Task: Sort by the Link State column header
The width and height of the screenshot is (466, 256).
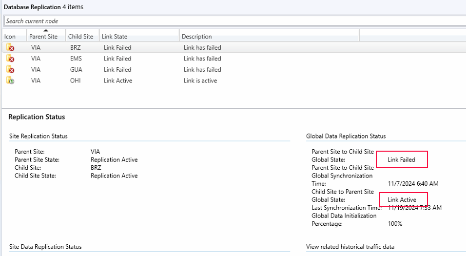Action: tap(115, 37)
